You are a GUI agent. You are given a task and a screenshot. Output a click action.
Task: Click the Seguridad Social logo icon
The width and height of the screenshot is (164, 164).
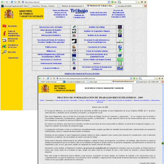(120, 55)
